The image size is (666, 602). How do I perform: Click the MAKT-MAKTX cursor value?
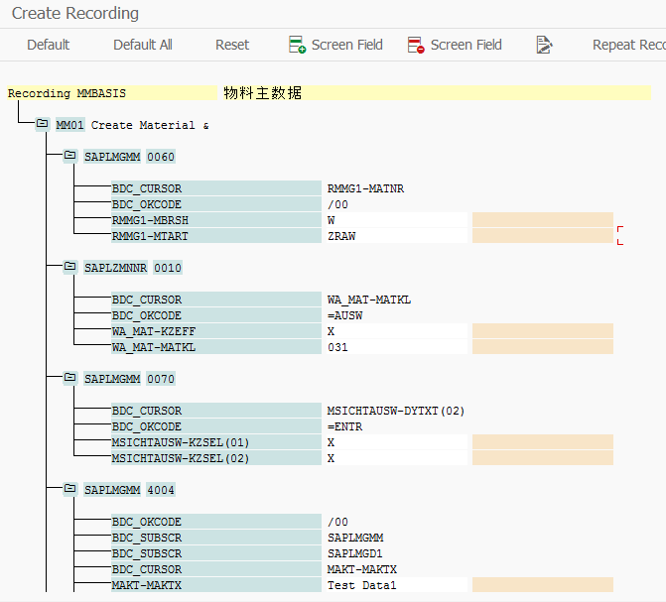(362, 569)
